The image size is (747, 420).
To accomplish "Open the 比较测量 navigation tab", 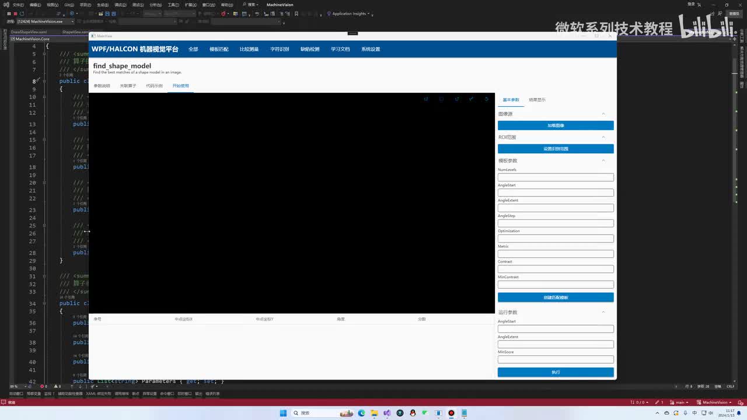I will pyautogui.click(x=249, y=49).
